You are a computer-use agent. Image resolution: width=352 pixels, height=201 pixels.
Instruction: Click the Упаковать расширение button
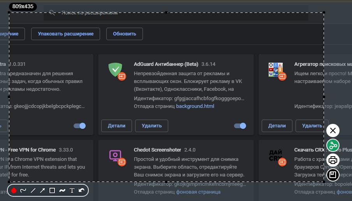(x=65, y=34)
